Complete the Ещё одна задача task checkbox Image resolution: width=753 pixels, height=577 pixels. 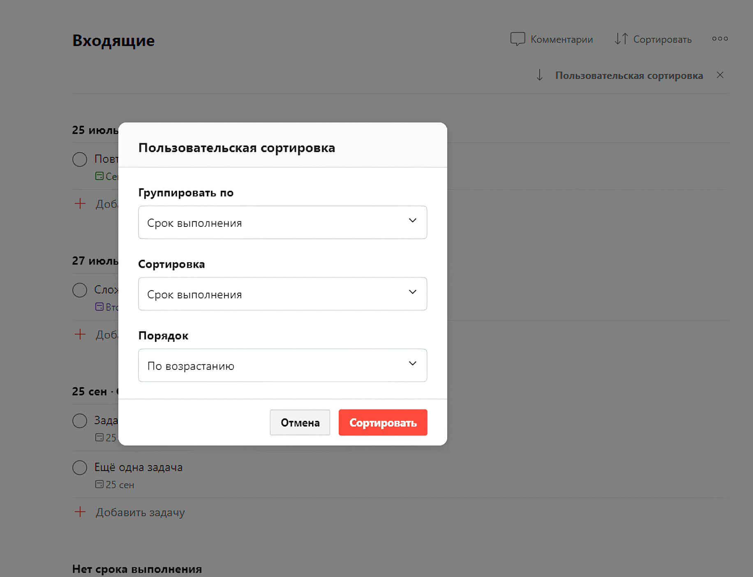point(80,468)
